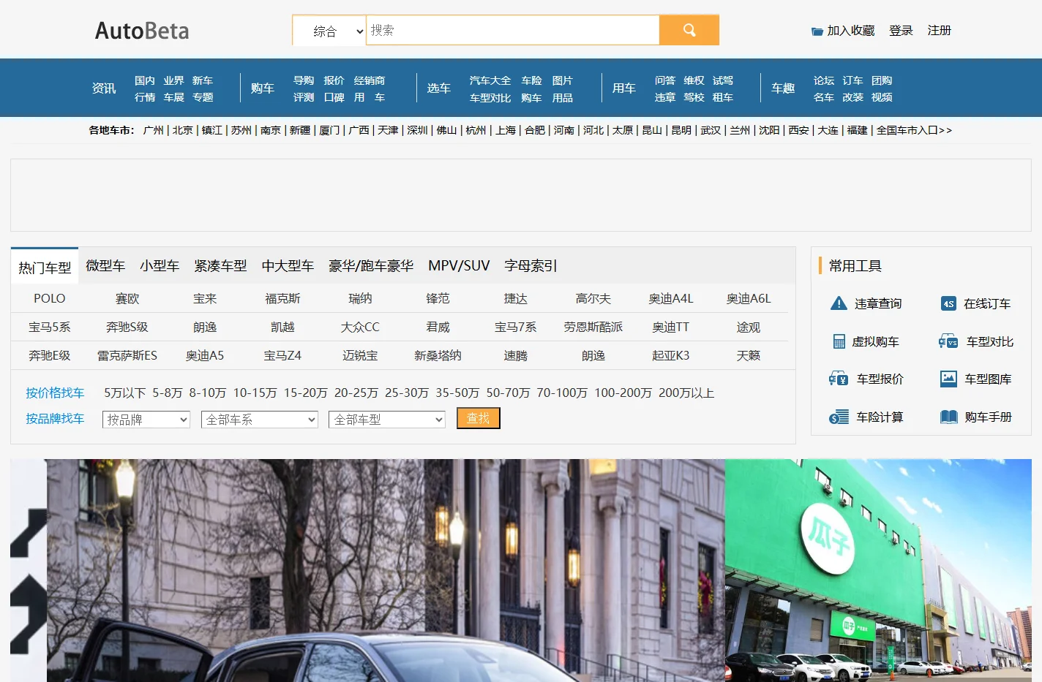Click the 视频 navigation link
This screenshot has height=682, width=1042.
tap(882, 97)
